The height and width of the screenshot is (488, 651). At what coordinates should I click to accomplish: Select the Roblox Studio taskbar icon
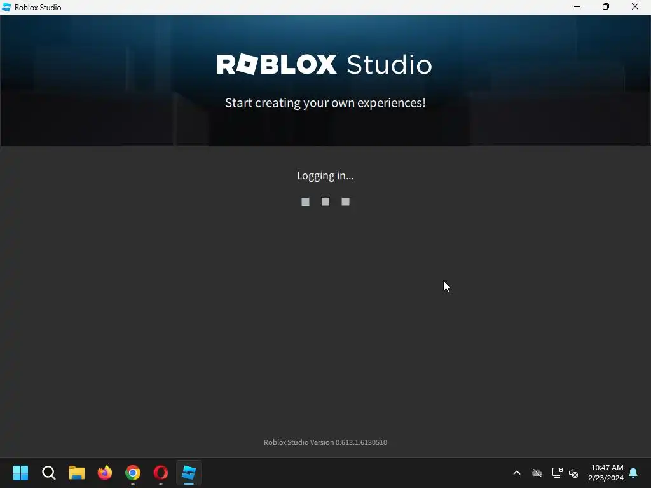coord(189,473)
